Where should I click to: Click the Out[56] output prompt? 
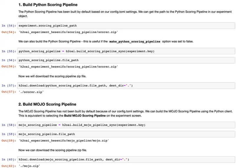[x=9, y=66]
